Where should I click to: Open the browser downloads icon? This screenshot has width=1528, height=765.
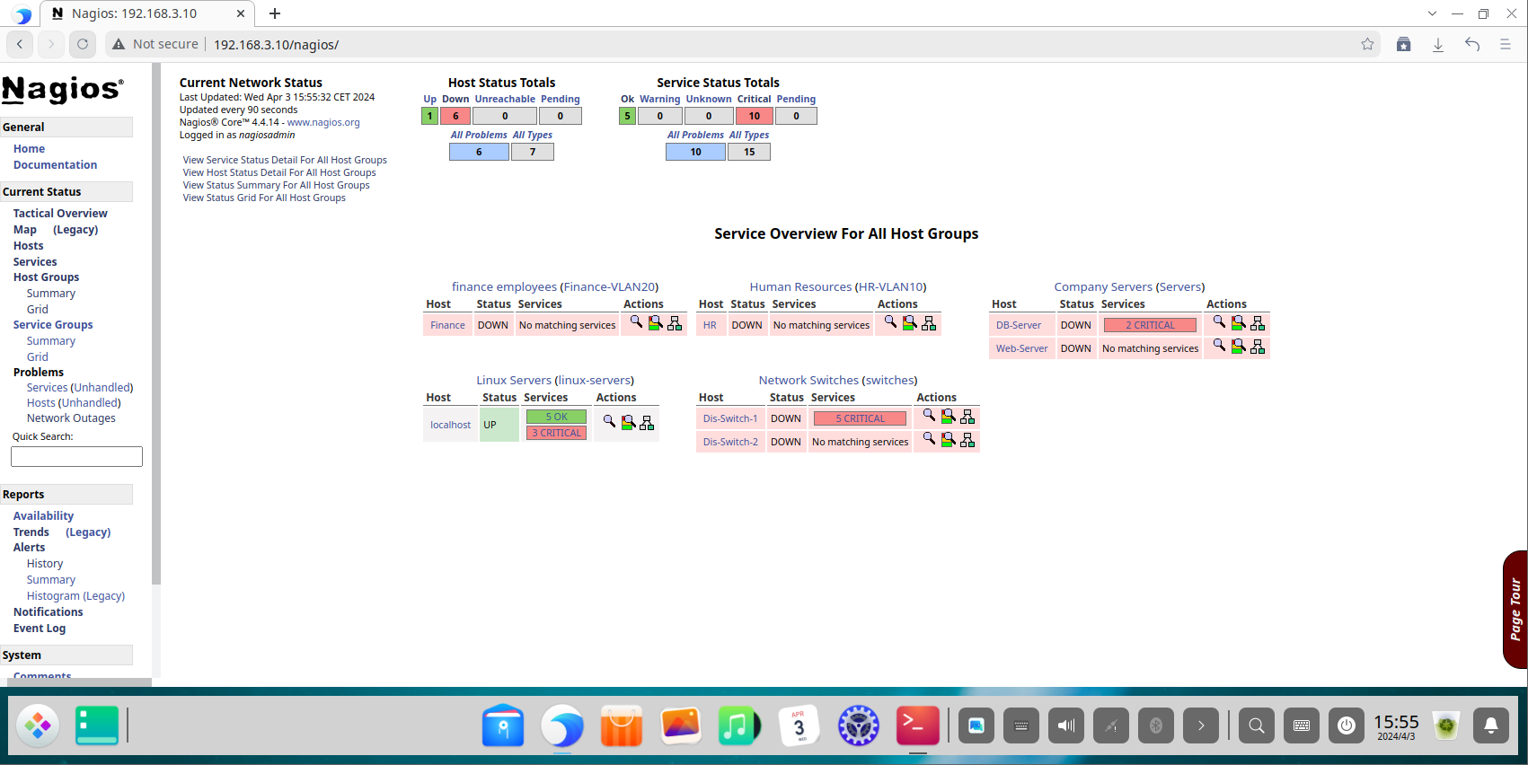click(1437, 44)
